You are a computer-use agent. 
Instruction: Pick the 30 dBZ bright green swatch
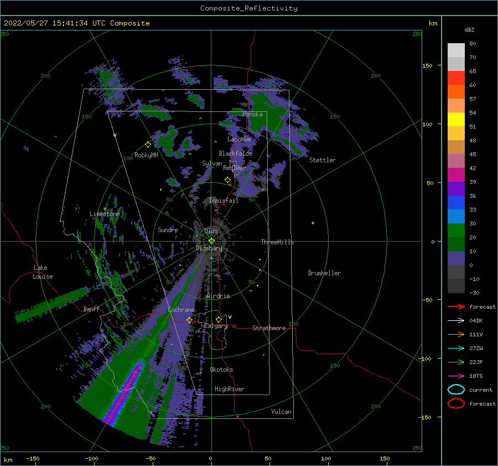[456, 230]
